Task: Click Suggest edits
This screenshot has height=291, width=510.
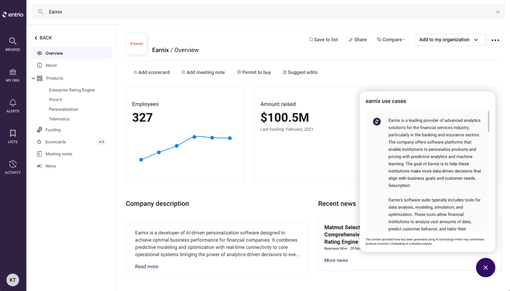Action: (x=300, y=72)
